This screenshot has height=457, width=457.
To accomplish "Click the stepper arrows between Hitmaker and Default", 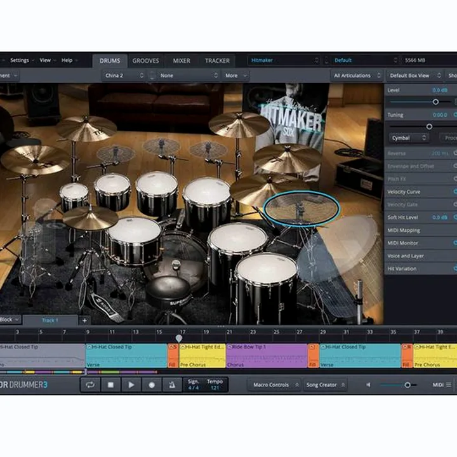I will click(x=326, y=60).
